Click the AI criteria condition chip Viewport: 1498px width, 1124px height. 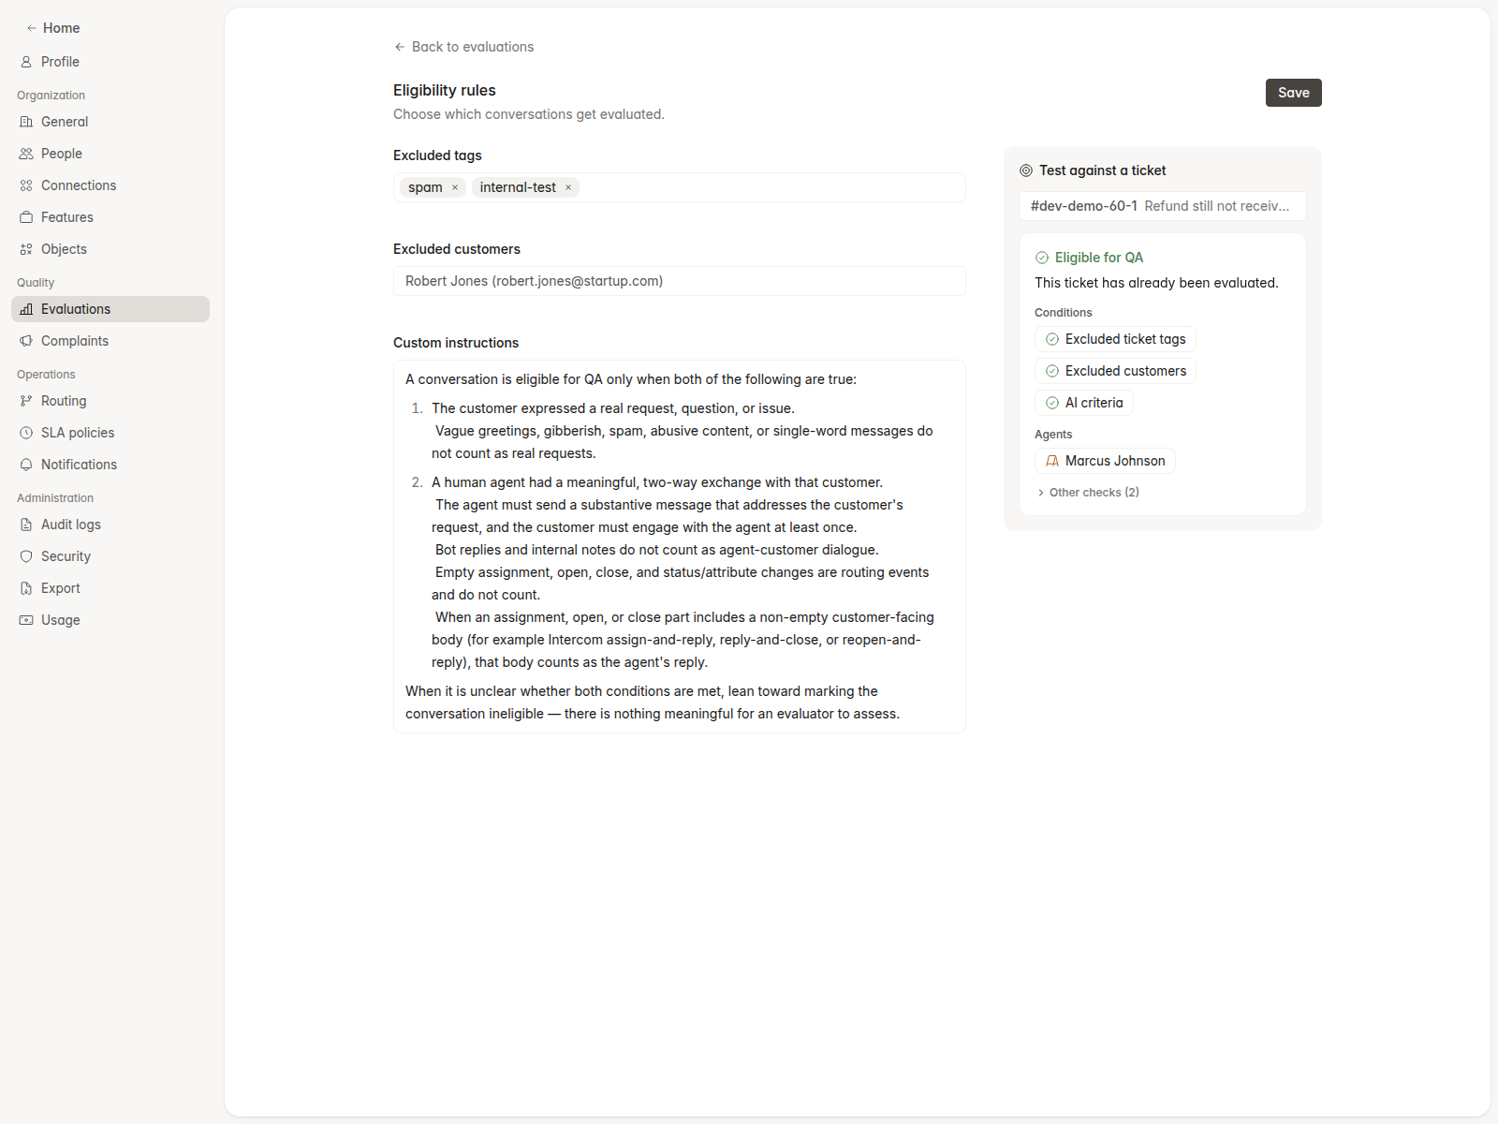pos(1084,403)
